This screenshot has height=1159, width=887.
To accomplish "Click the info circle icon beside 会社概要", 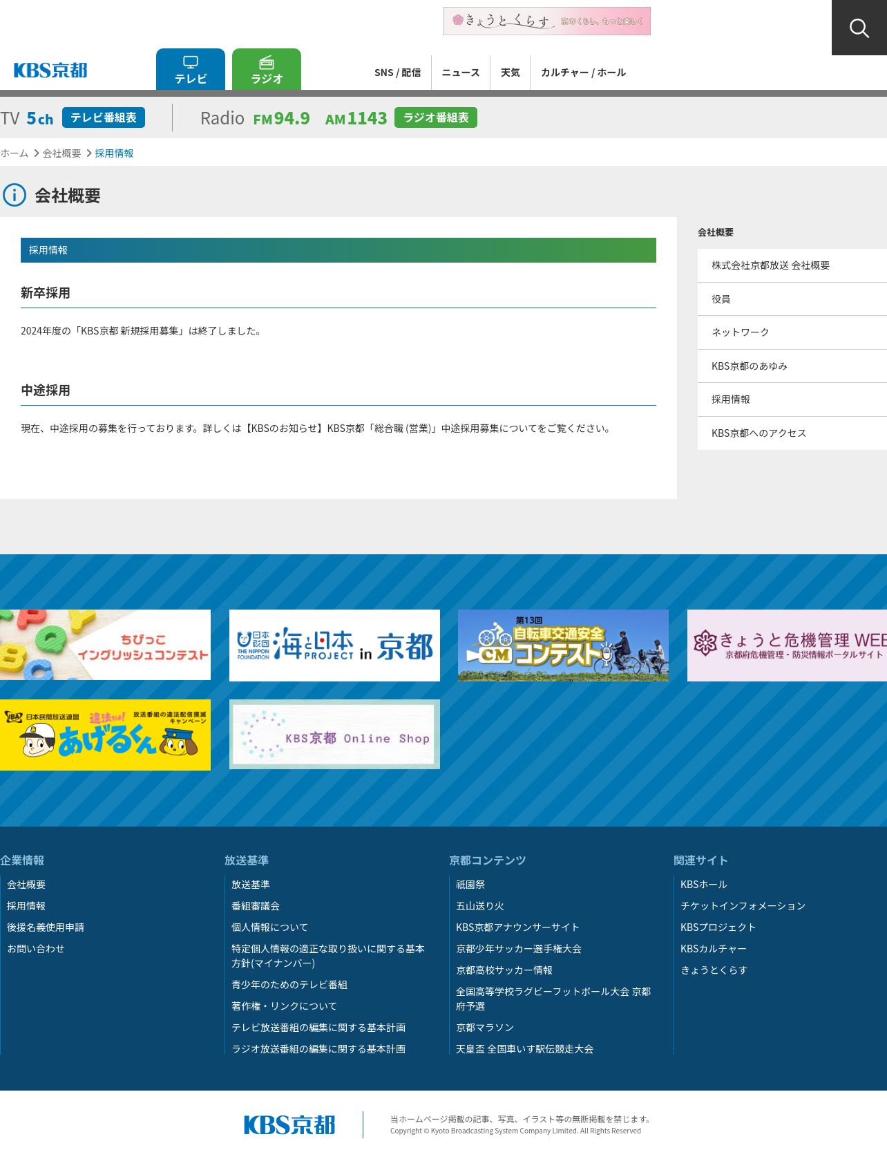I will point(15,196).
